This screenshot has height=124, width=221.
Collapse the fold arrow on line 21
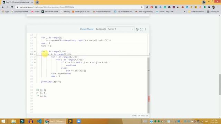35,57
